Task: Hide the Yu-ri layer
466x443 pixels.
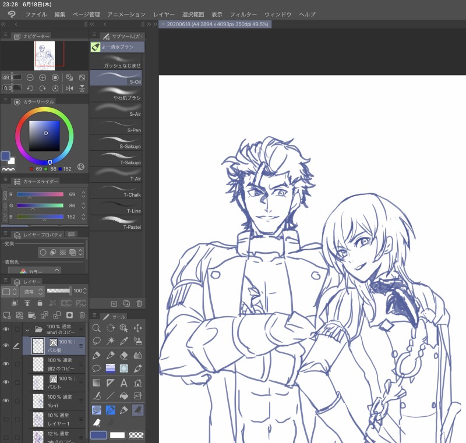Action: tap(6, 401)
